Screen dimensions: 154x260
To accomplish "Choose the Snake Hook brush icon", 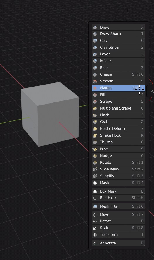I will [x=95, y=136].
